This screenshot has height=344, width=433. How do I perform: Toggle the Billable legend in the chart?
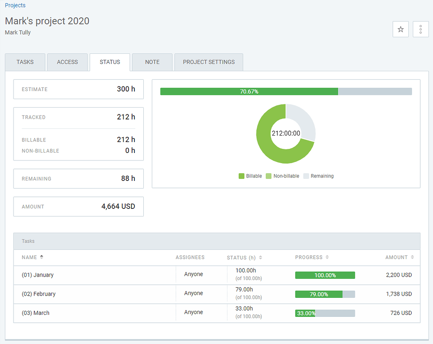click(x=250, y=176)
